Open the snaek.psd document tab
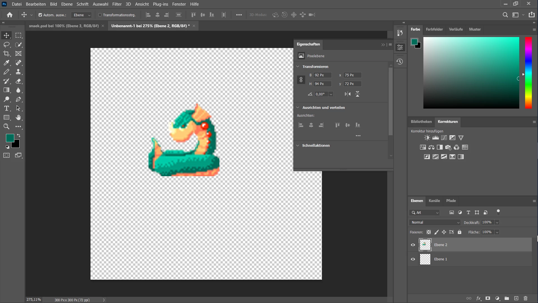The image size is (538, 303). click(64, 26)
